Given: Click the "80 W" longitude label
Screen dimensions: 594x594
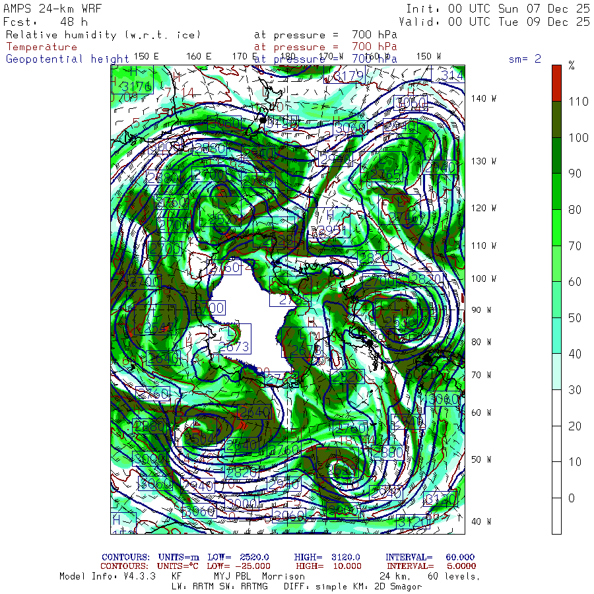Looking at the screenshot, I should click(x=481, y=342).
